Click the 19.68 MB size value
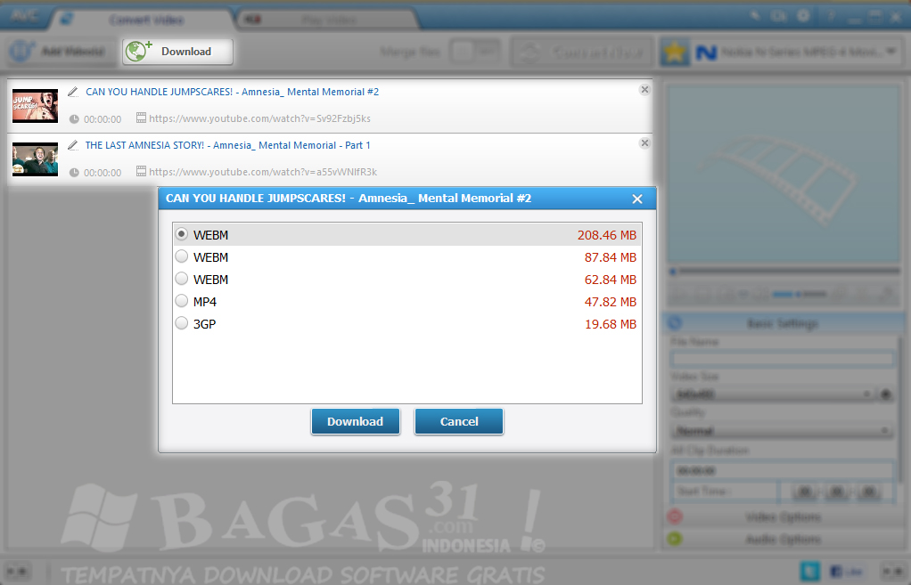 point(610,324)
